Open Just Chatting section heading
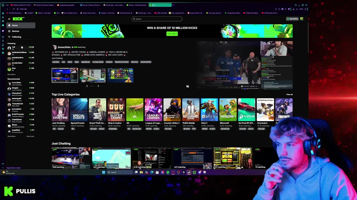This screenshot has height=200, width=357. pyautogui.click(x=61, y=144)
